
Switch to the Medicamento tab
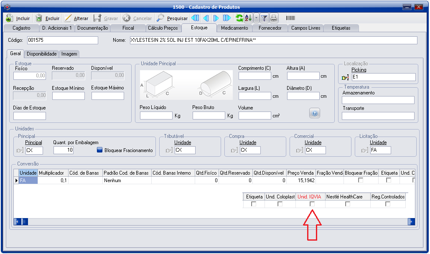point(234,28)
